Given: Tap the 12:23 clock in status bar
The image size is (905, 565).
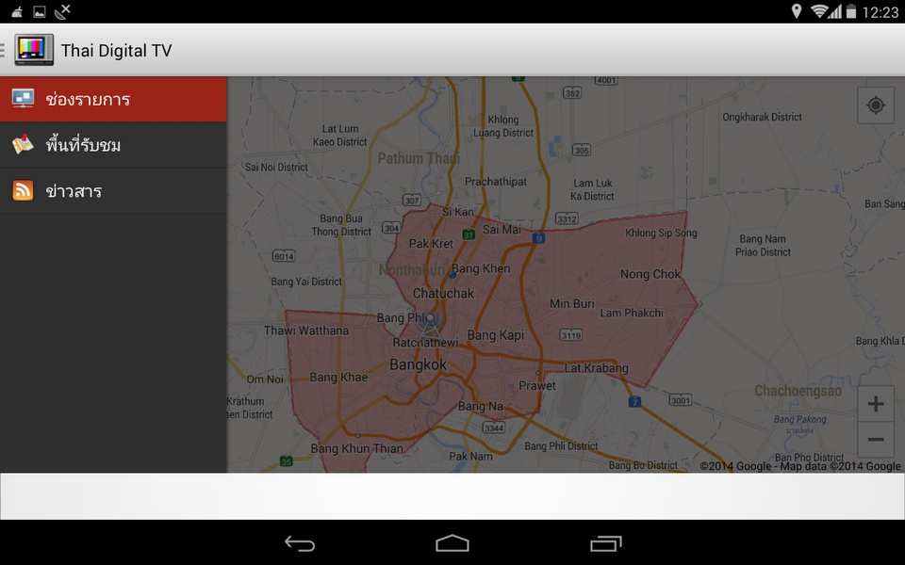Looking at the screenshot, I should tap(880, 11).
